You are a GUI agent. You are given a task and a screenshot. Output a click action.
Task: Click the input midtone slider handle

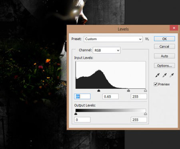[128, 91]
